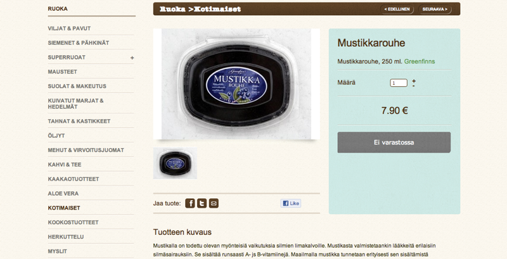Open the Kahvi & Tee category
The image size is (507, 259).
click(65, 165)
